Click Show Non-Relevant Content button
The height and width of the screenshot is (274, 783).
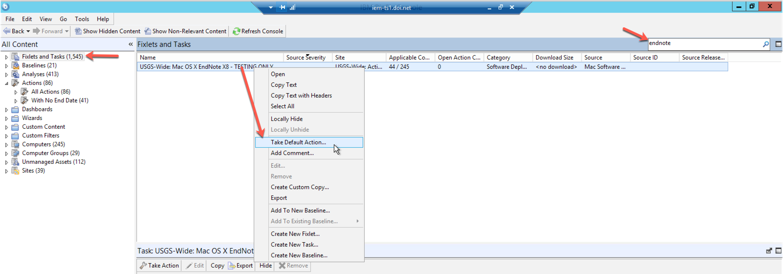coord(185,31)
